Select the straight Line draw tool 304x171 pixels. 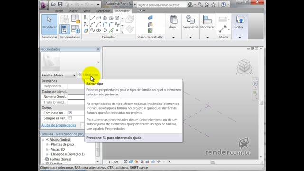tap(92, 18)
